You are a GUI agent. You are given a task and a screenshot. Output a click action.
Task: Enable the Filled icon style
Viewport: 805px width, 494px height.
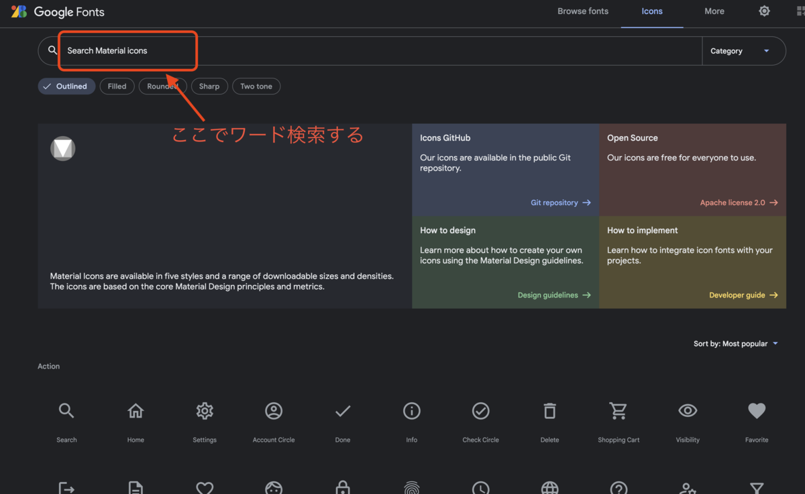click(117, 86)
